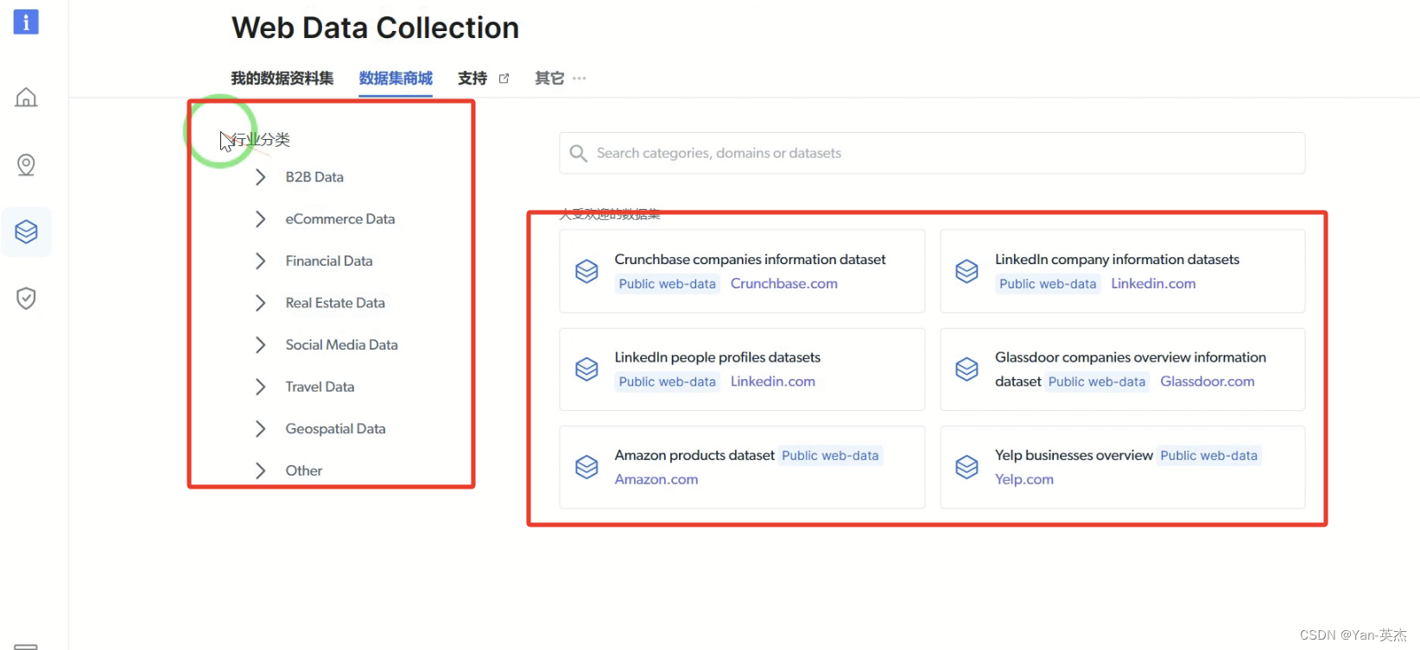Switch to 数据集商城 tab

coord(396,79)
